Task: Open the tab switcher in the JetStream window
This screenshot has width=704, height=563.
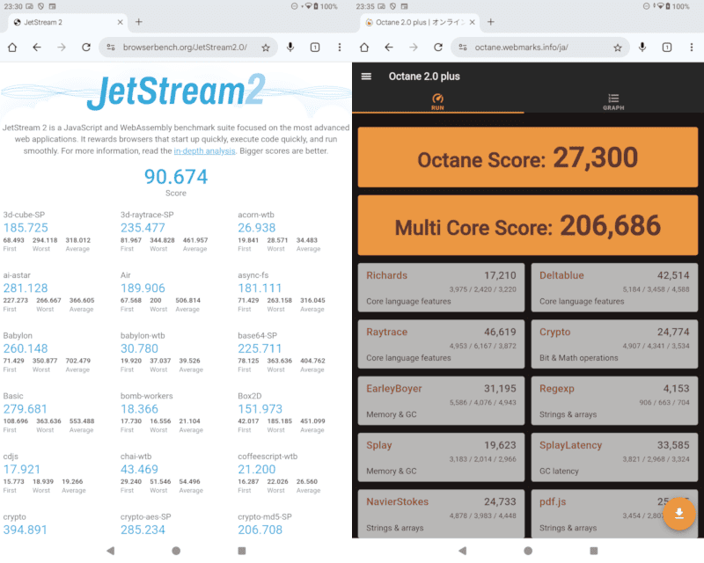Action: [315, 48]
